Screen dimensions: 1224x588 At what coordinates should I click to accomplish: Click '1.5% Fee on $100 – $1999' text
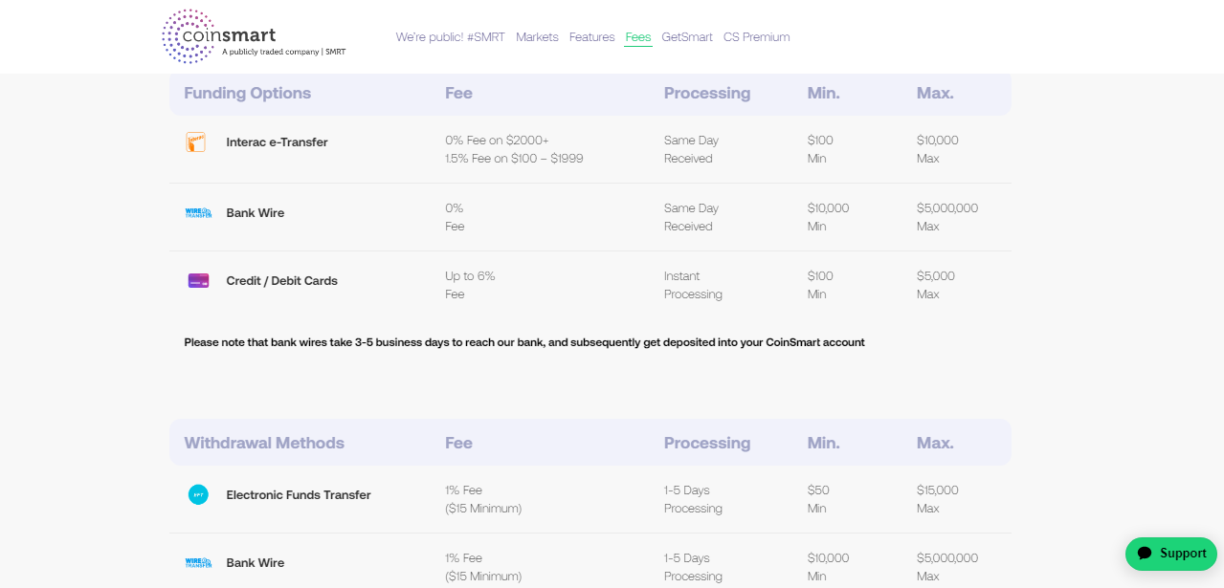pos(514,159)
